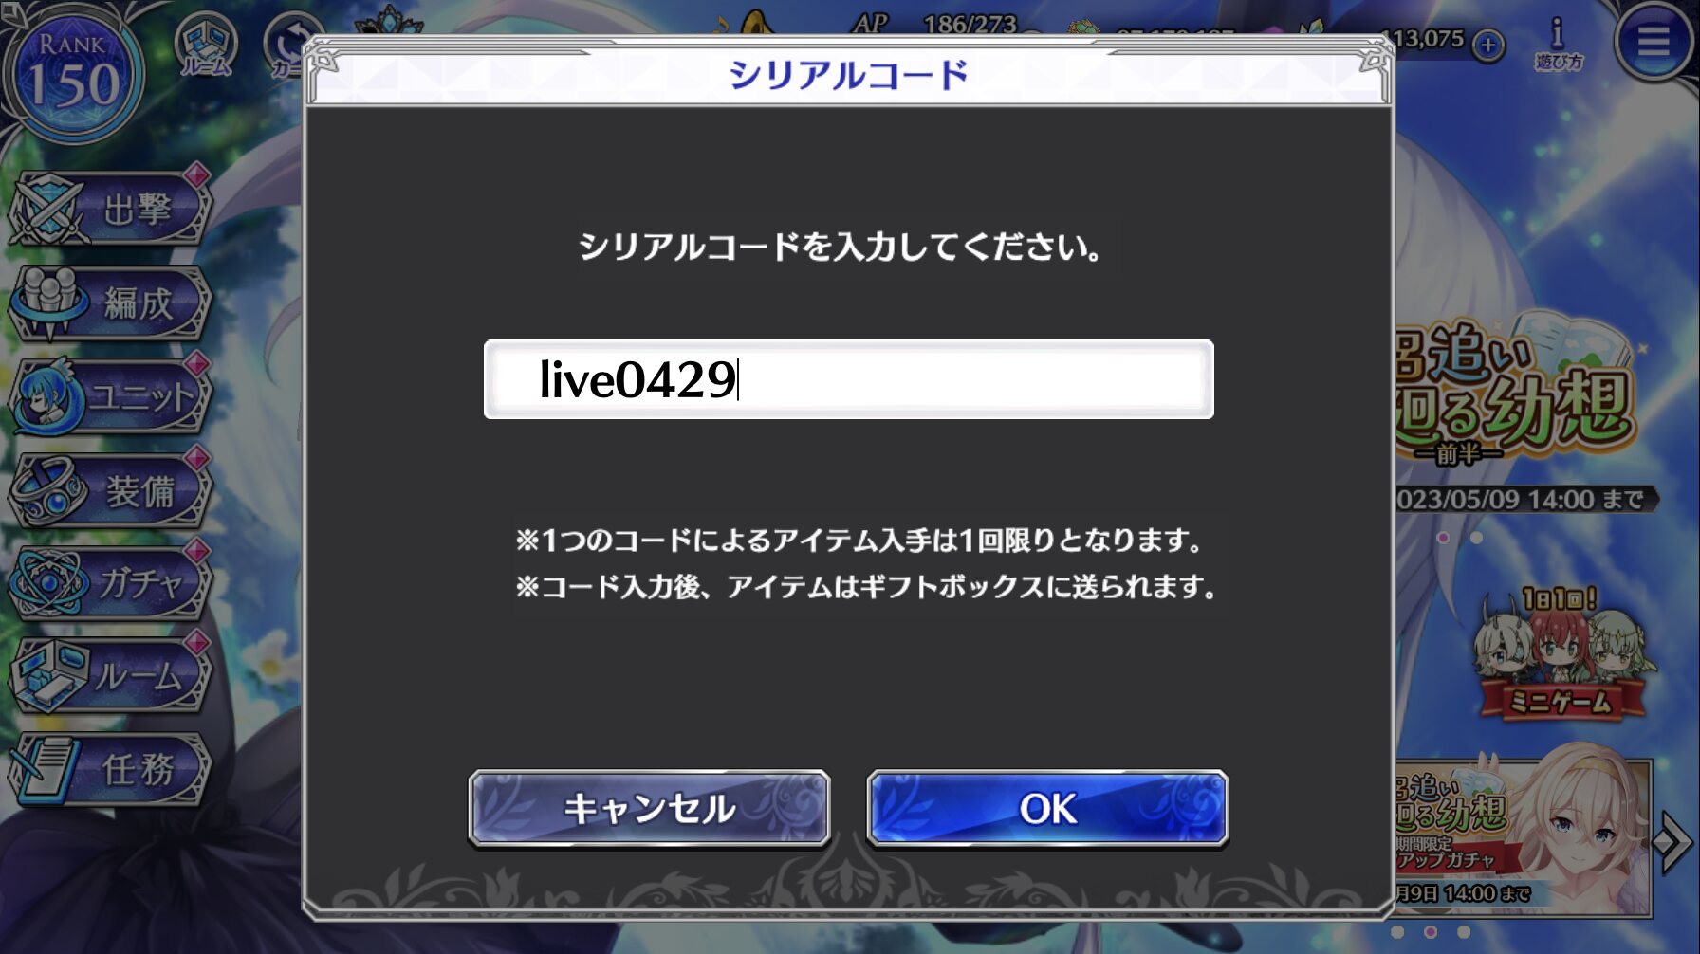Screen dimensions: 1700x954
Task: Open the ルーム room side menu
Action: [109, 675]
